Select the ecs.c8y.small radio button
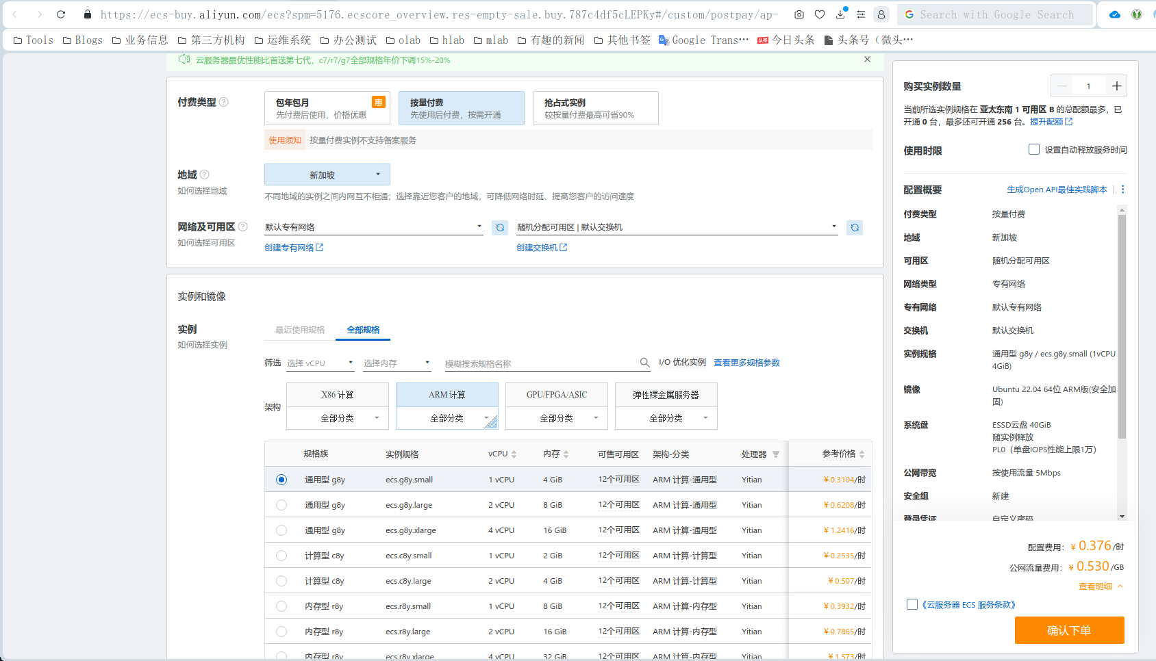 (281, 556)
